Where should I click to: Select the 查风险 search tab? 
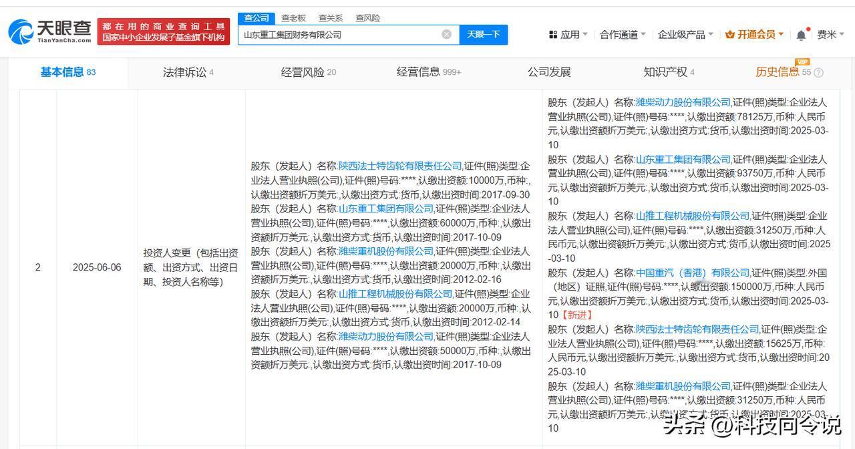367,18
